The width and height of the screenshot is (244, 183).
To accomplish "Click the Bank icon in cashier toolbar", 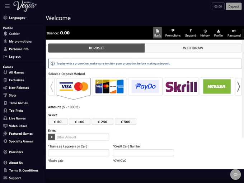I will coord(158,31).
